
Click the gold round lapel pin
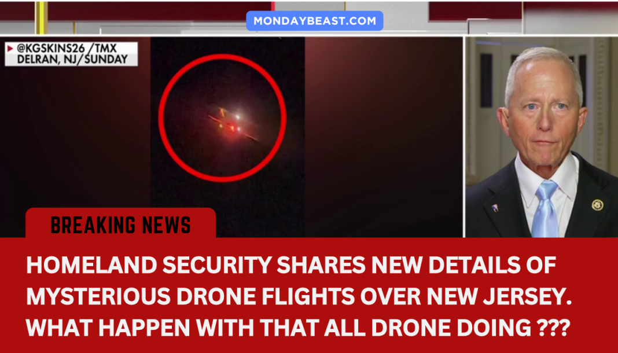[x=597, y=205]
